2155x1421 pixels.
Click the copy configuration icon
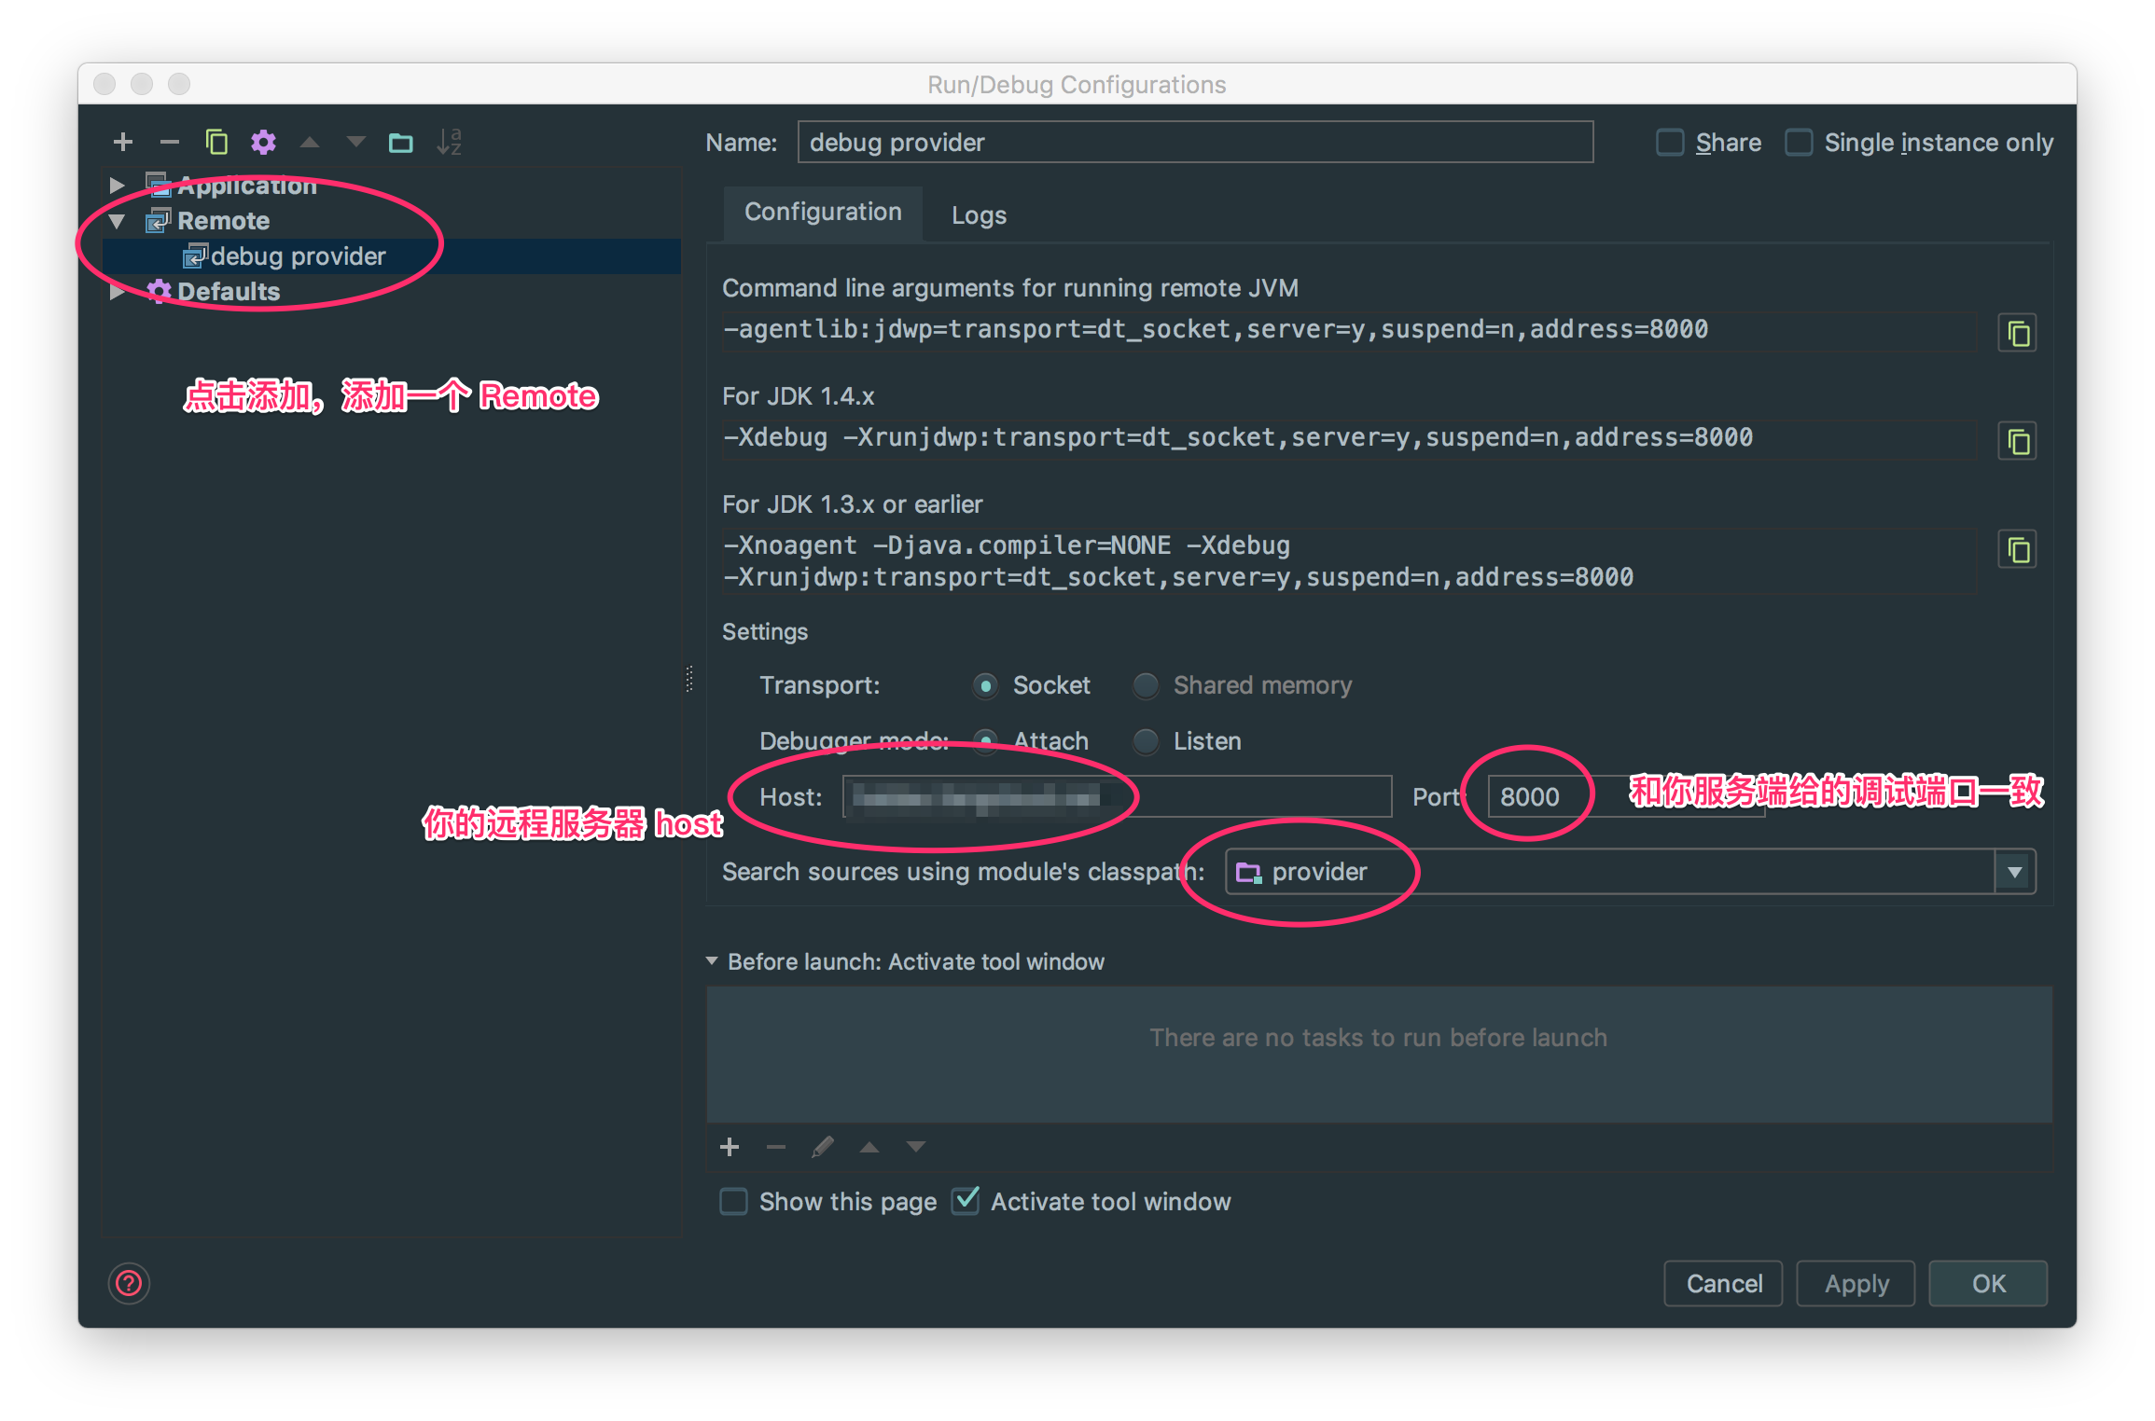(215, 143)
